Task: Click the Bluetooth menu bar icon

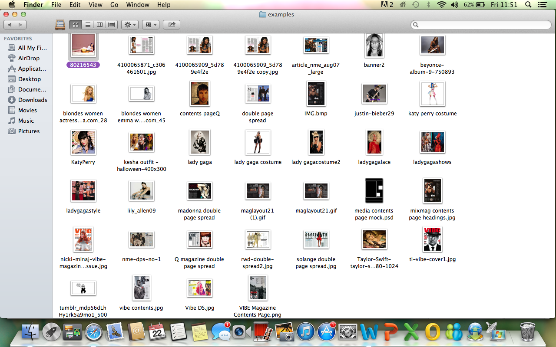Action: [428, 5]
